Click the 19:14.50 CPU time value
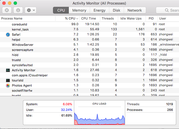Viewport: 179px width, 129px height. click(92, 24)
